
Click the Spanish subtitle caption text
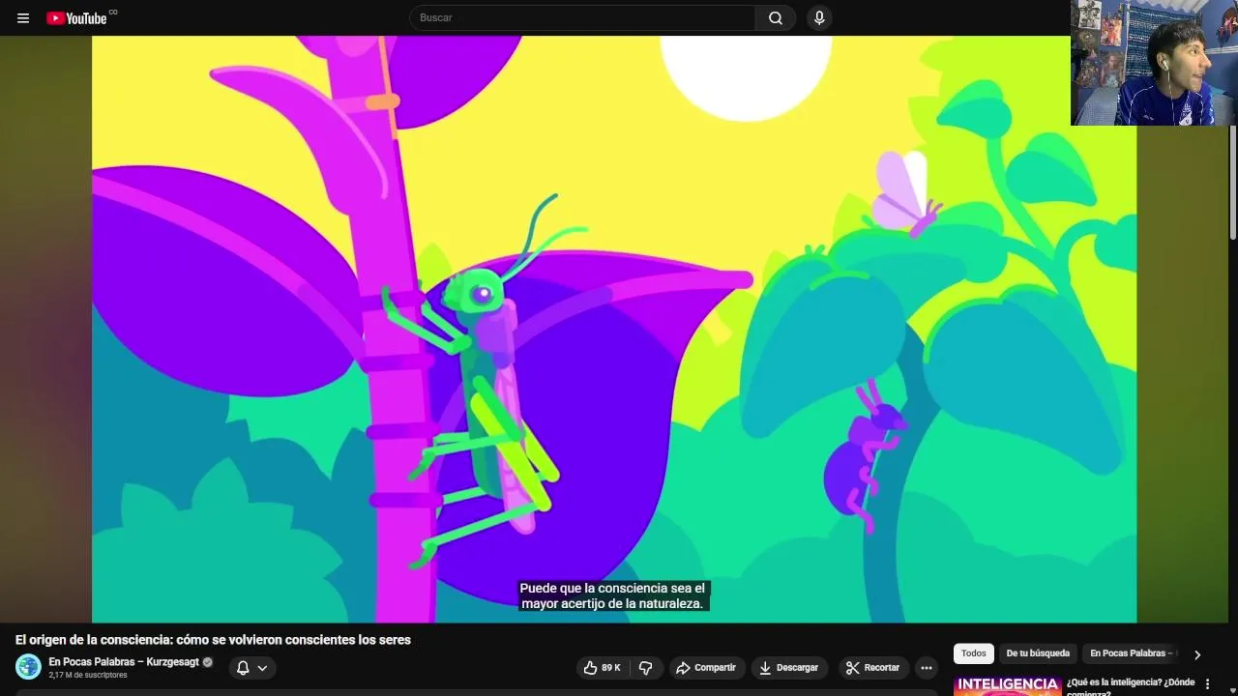[x=612, y=595]
